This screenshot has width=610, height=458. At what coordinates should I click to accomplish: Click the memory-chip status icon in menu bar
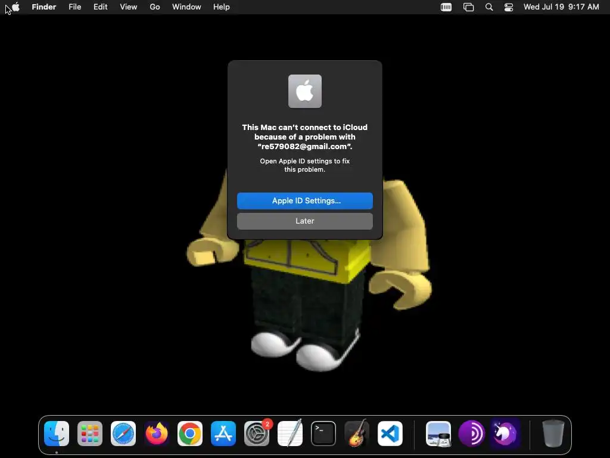click(x=446, y=7)
